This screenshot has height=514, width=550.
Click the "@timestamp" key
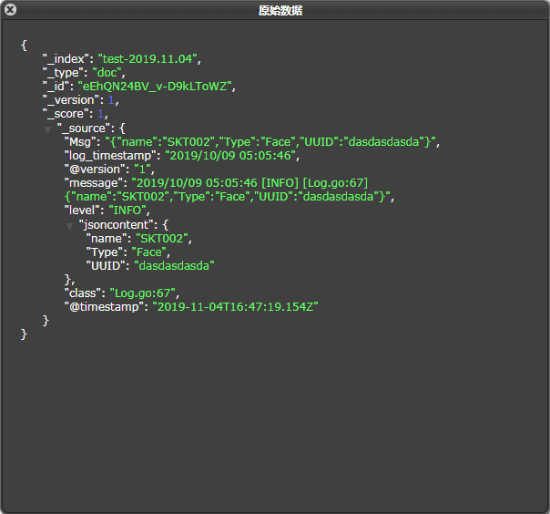click(104, 307)
